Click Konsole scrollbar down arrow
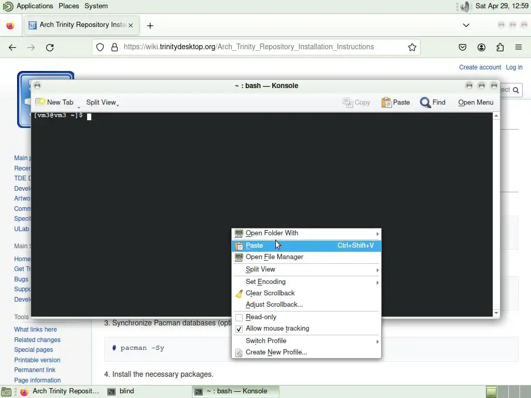The image size is (531, 398). 496,313
